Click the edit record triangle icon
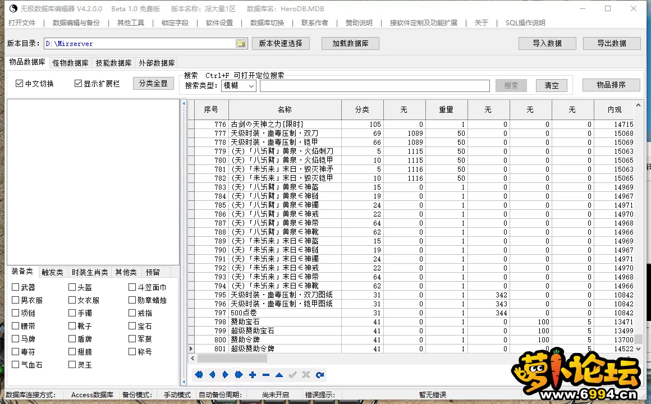651x404 pixels. tap(279, 375)
